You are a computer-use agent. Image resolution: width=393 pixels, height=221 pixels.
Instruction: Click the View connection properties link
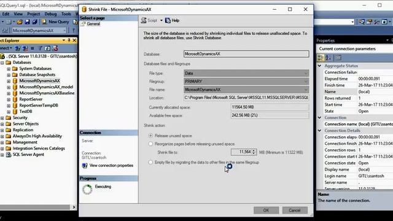tap(111, 166)
